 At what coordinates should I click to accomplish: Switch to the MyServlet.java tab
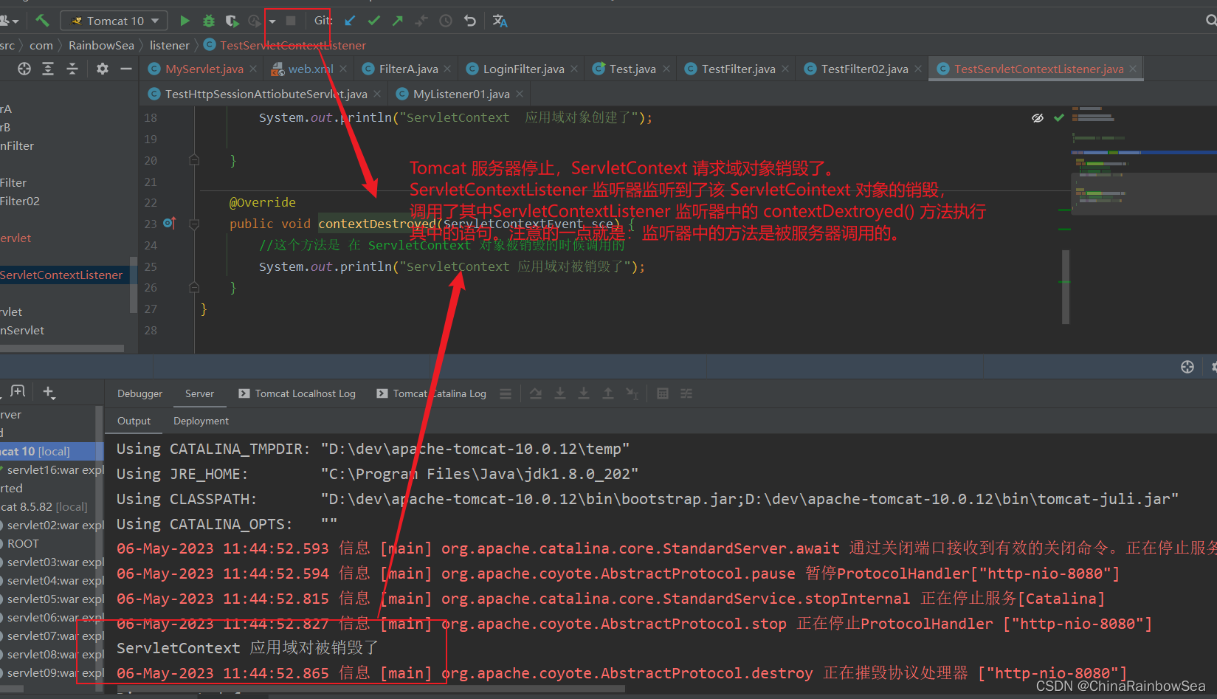pos(204,69)
